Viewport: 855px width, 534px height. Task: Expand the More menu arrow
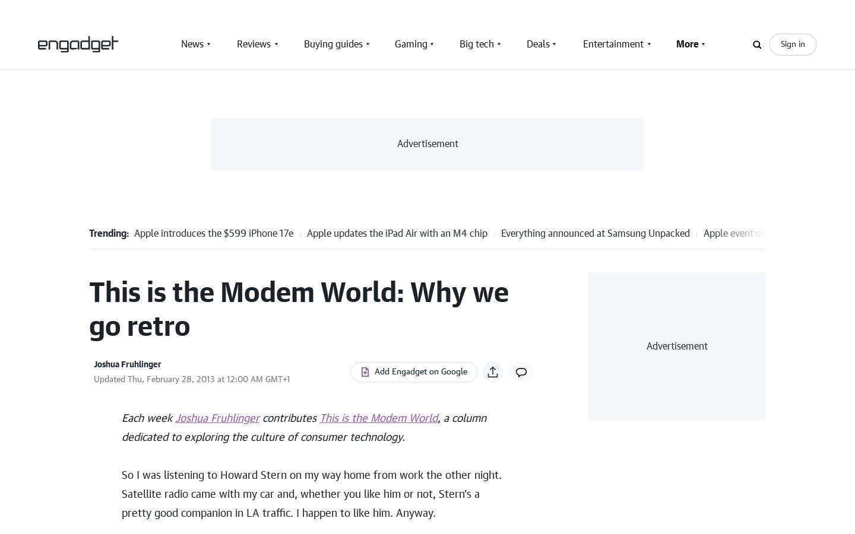pyautogui.click(x=704, y=44)
